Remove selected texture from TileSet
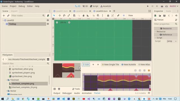Screen dimensions: 180x101 (59, 89)
